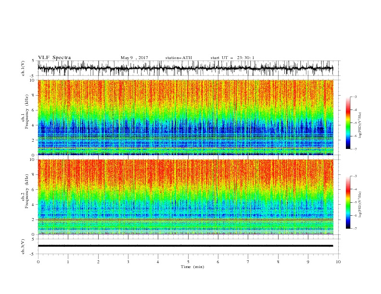
Task: Click the time axis tick label "9"
Action: coord(308,262)
